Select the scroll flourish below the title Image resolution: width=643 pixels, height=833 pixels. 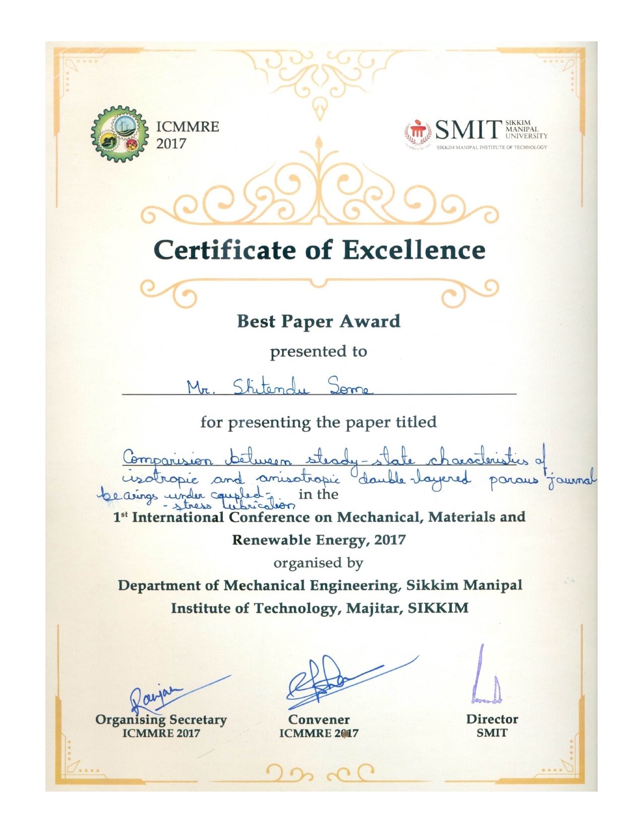(319, 291)
